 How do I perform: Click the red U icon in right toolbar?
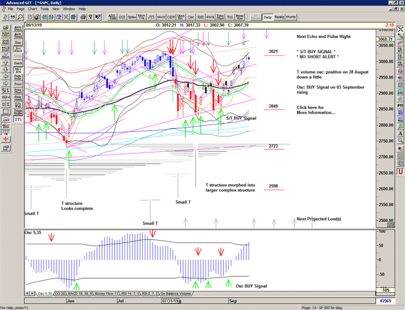(399, 171)
